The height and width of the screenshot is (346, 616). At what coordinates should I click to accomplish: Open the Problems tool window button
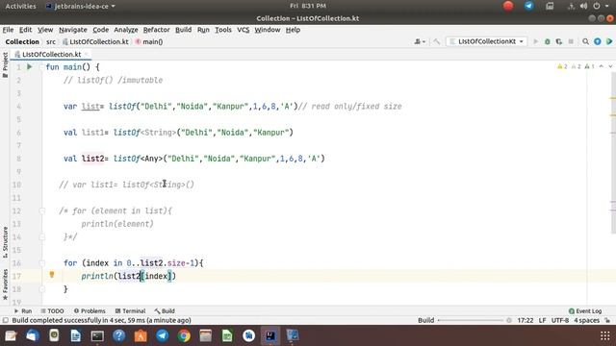click(x=90, y=311)
